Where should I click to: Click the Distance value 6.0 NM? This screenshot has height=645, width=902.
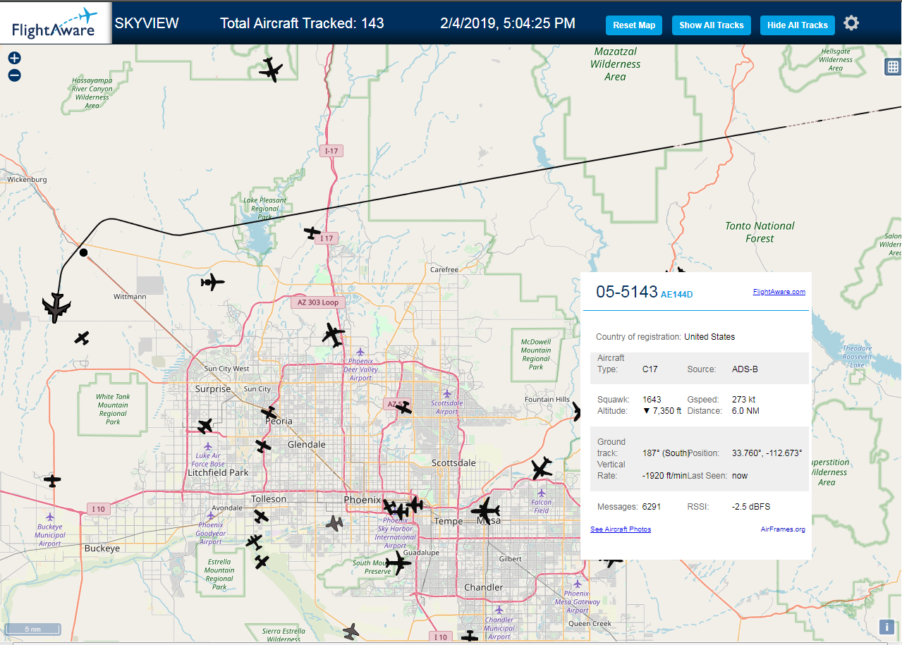pyautogui.click(x=745, y=411)
